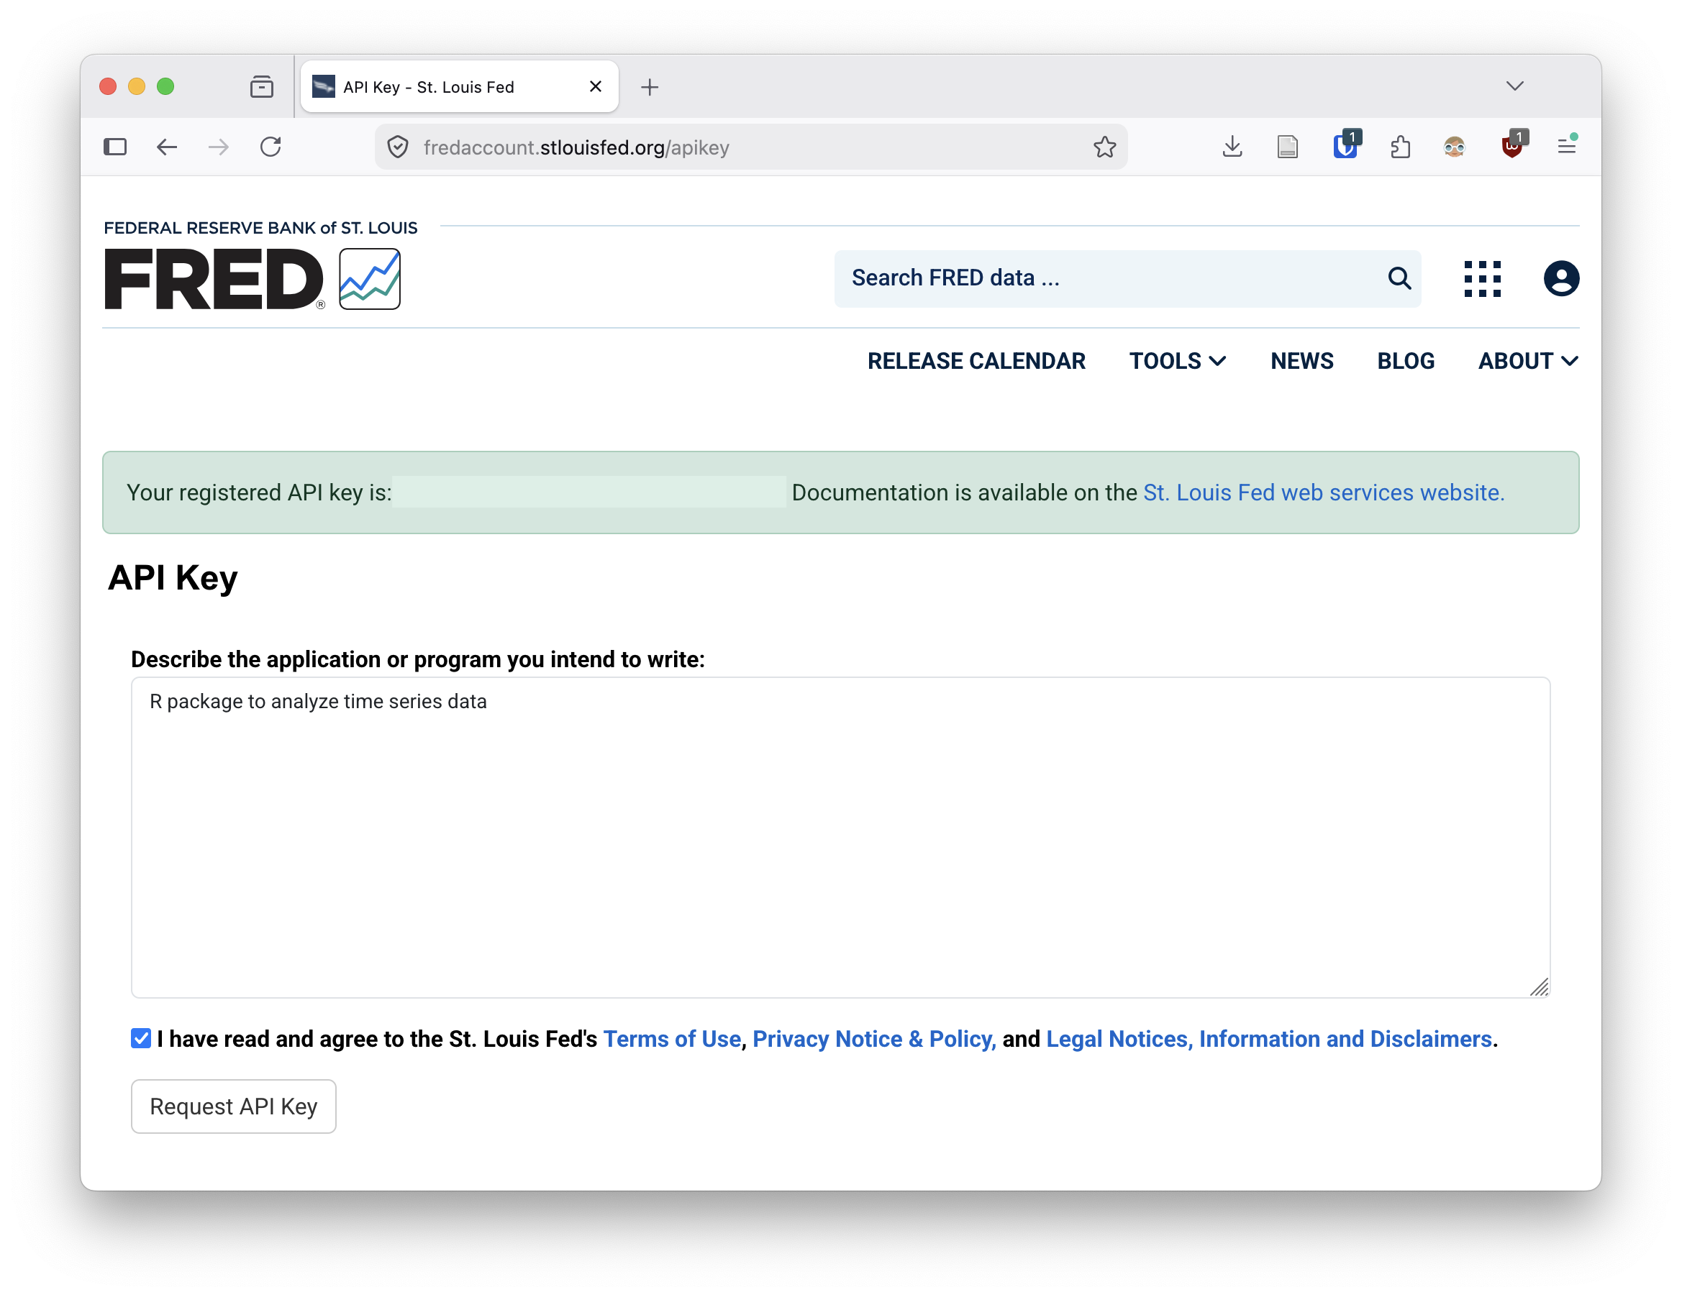Viewport: 1682px width, 1297px height.
Task: Click the application description text area
Action: [x=840, y=838]
